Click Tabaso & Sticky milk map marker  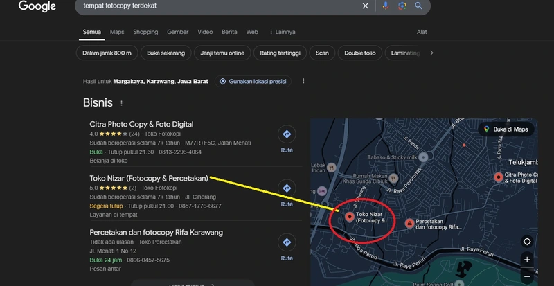pos(423,157)
